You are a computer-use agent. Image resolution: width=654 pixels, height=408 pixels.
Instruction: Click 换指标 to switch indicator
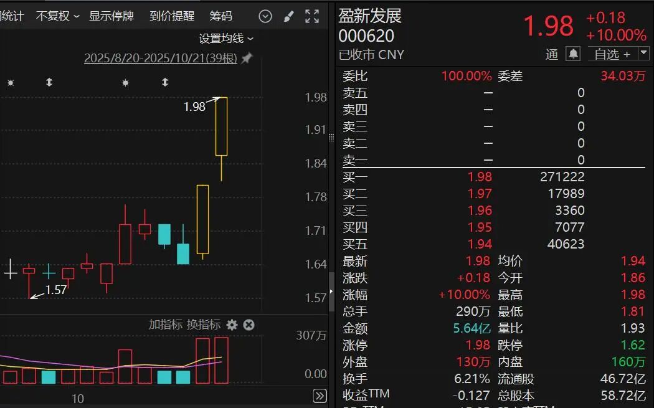click(x=204, y=325)
